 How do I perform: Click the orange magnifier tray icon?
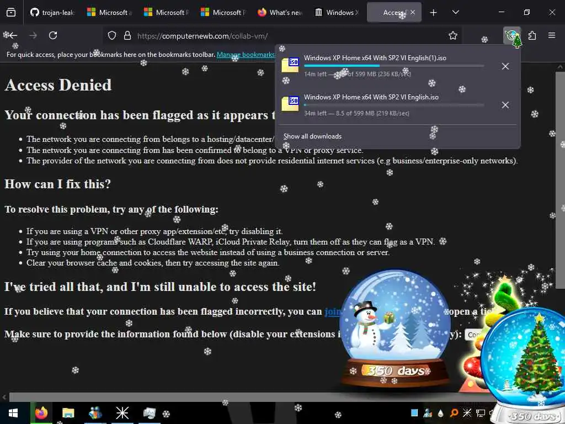click(454, 413)
